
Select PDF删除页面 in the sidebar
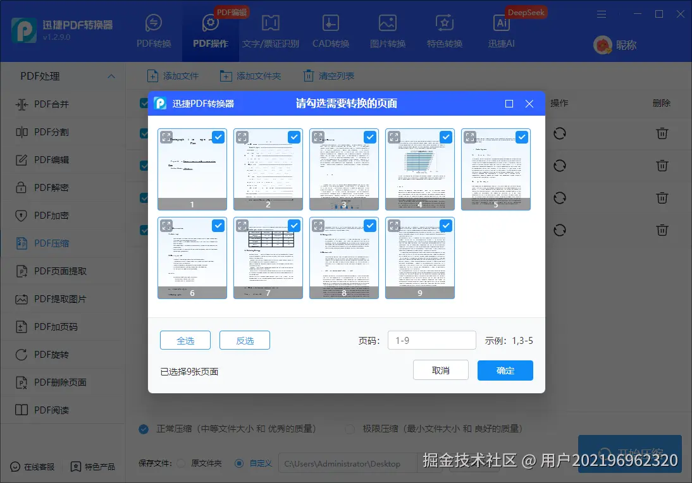pos(63,382)
